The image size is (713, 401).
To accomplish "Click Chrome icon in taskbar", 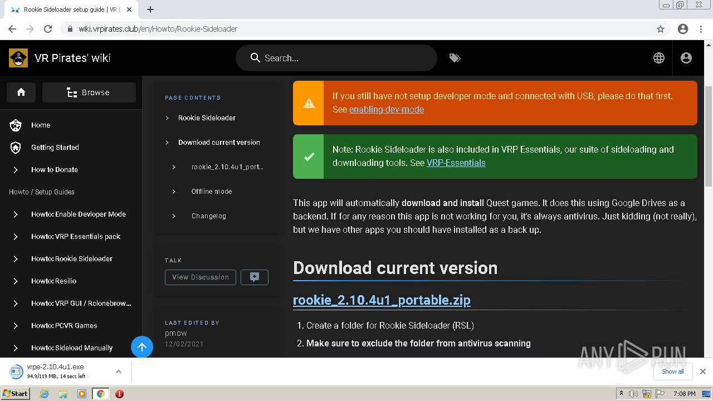I will coord(100,394).
